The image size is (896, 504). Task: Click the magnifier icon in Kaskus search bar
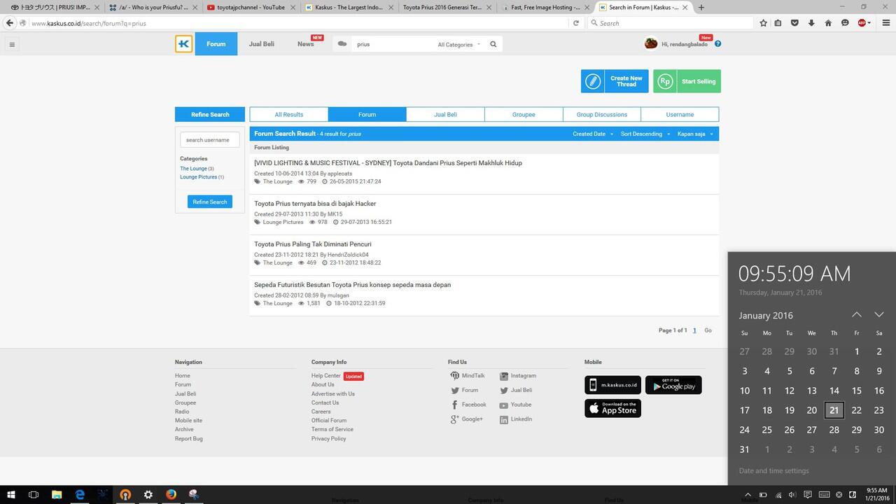coord(493,44)
